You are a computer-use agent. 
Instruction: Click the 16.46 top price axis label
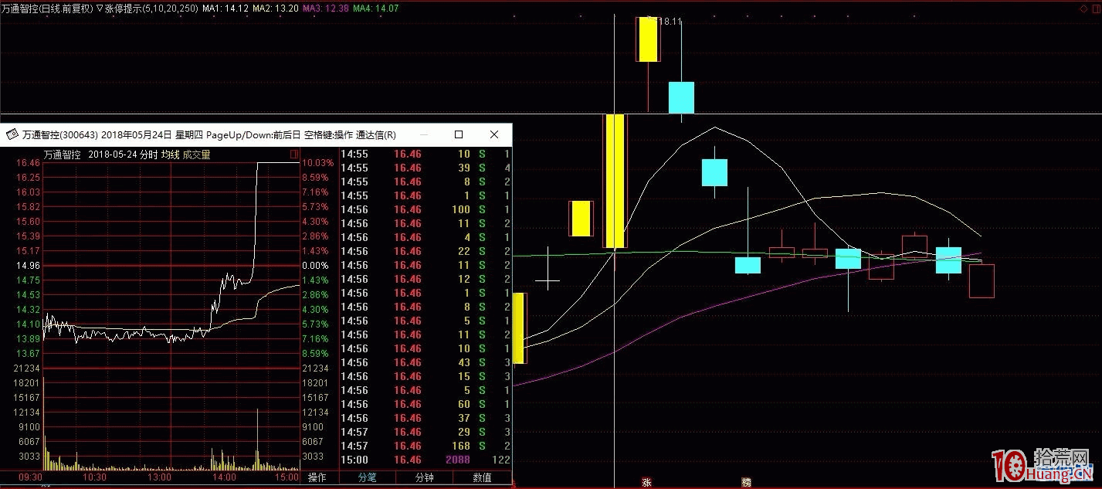click(x=28, y=163)
